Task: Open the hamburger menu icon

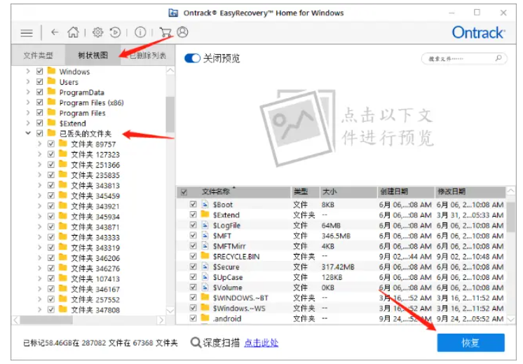Action: 27,33
